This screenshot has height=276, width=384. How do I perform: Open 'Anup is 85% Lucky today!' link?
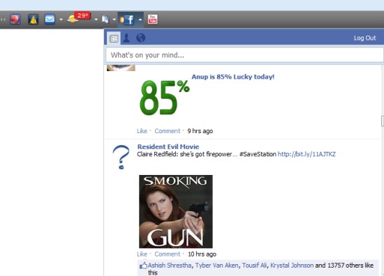coord(233,77)
